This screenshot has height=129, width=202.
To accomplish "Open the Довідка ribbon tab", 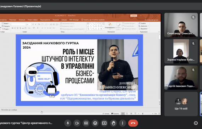I will [x=64, y=20].
